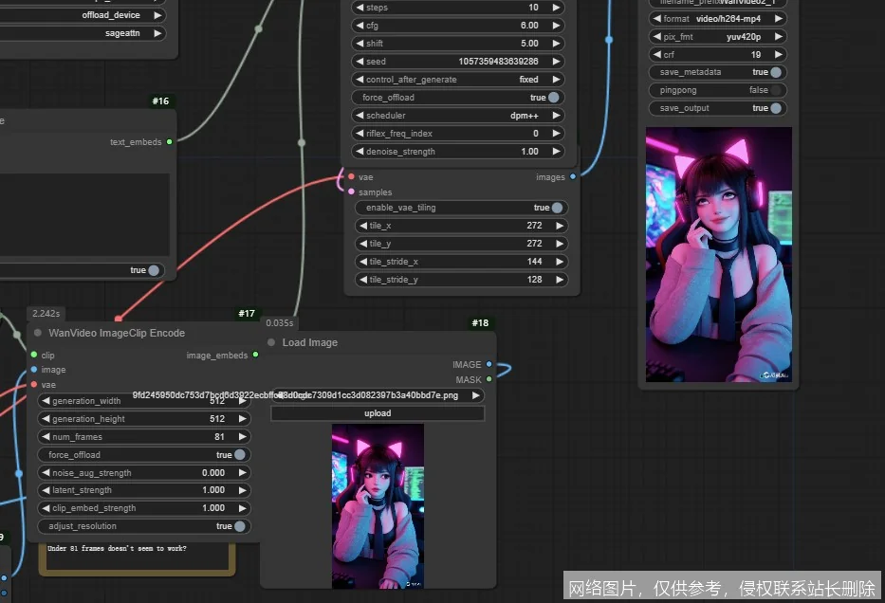The width and height of the screenshot is (885, 603).
Task: Click the image_embeds output port
Action: click(255, 355)
